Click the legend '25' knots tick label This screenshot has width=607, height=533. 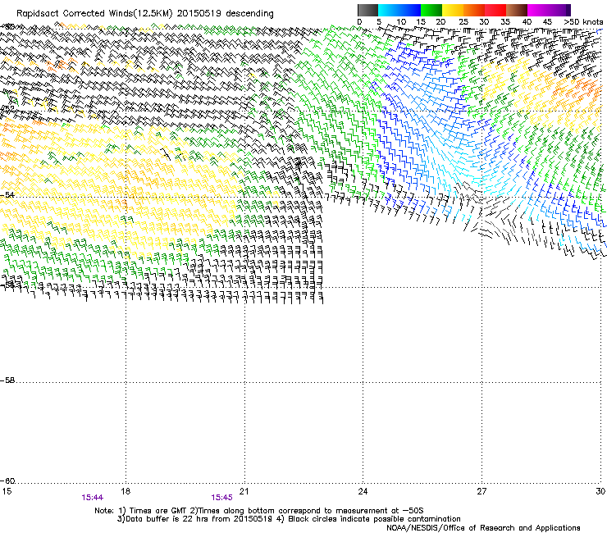click(463, 22)
